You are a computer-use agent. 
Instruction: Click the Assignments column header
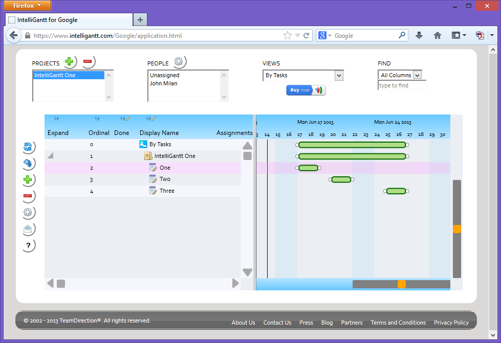pos(234,133)
